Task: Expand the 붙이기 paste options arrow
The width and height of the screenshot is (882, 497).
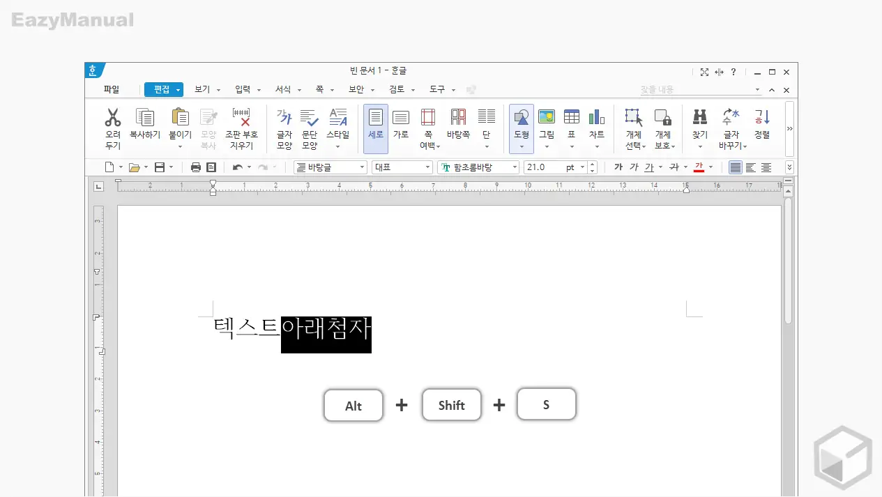Action: coord(180,147)
